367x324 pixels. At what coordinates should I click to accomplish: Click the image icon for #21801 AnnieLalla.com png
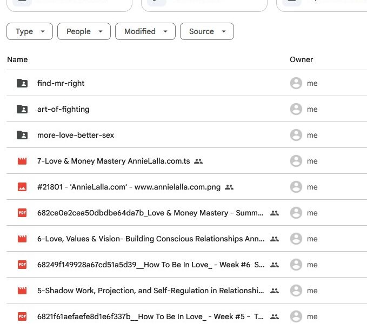click(22, 187)
